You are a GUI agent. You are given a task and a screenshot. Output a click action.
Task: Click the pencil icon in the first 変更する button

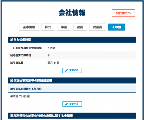[x=66, y=70]
